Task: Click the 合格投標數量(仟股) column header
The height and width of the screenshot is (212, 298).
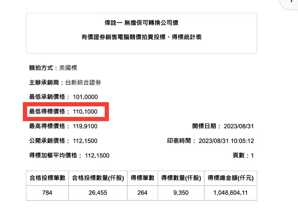Action: point(98,178)
